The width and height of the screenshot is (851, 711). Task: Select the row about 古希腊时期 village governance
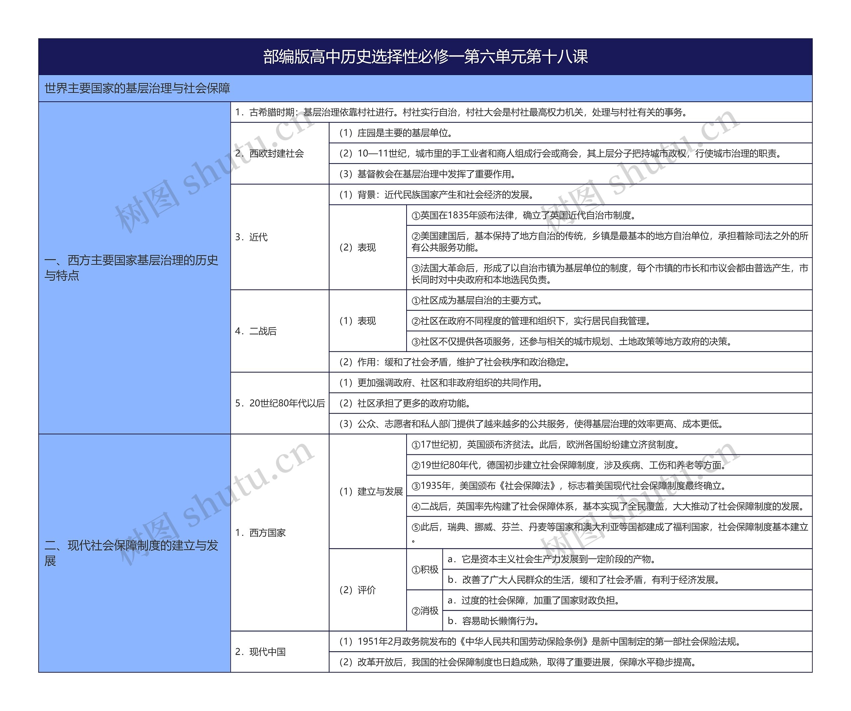pos(522,112)
